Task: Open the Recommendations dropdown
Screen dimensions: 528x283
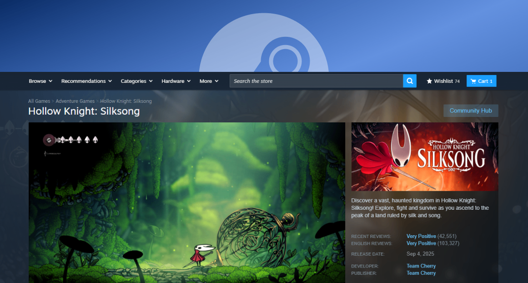Action: 86,81
